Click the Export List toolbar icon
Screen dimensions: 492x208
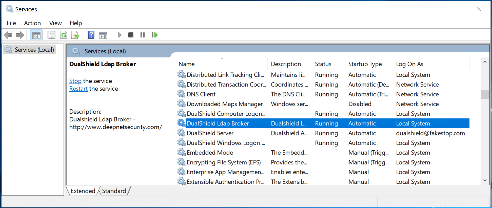coord(75,35)
